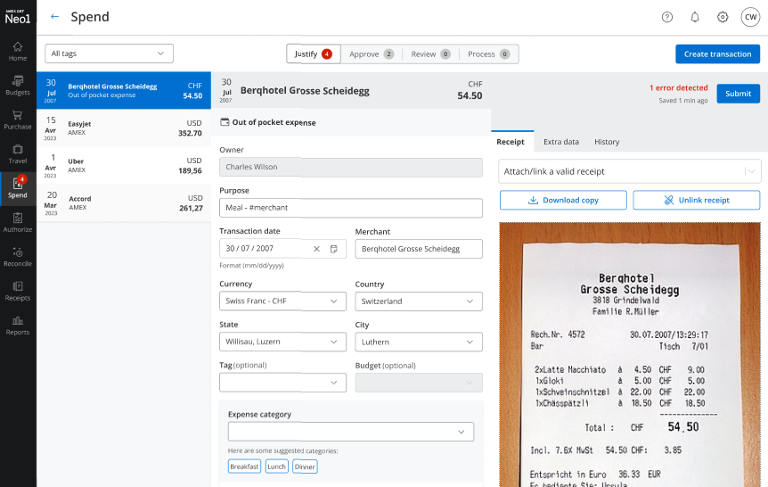Open the CW user profile avatar
The image size is (768, 487).
pyautogui.click(x=750, y=17)
